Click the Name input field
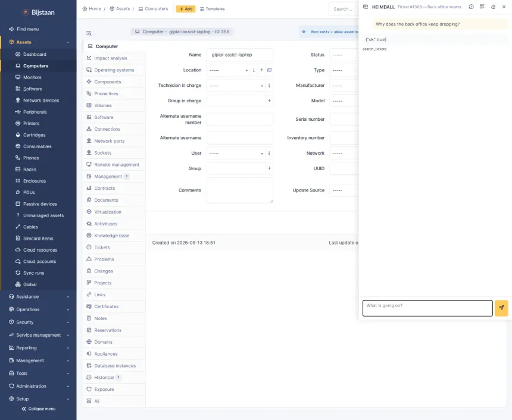 [240, 55]
